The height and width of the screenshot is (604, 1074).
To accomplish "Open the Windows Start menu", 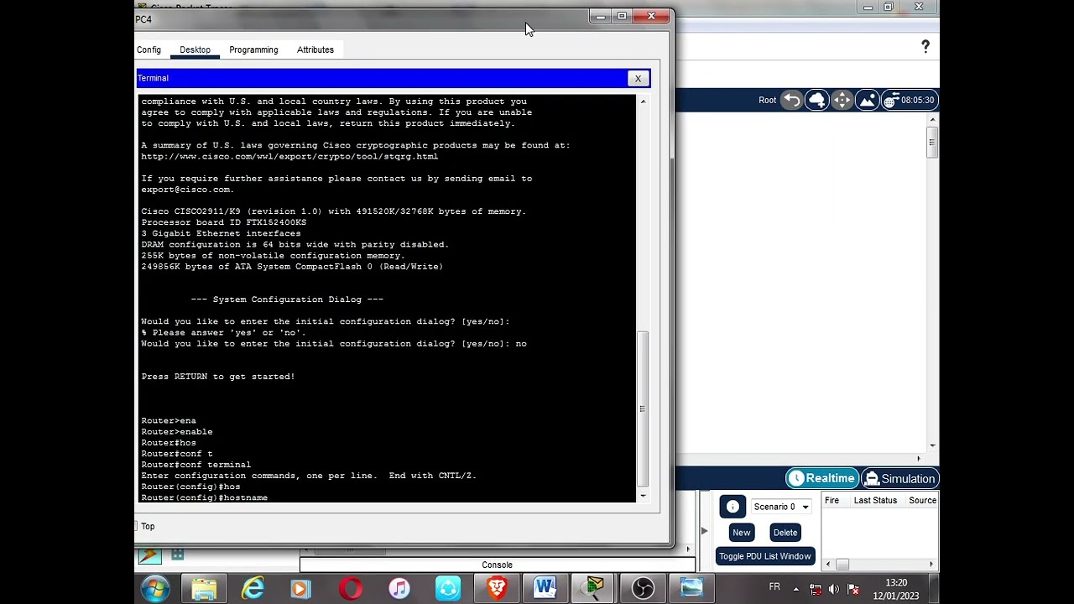I will (156, 589).
